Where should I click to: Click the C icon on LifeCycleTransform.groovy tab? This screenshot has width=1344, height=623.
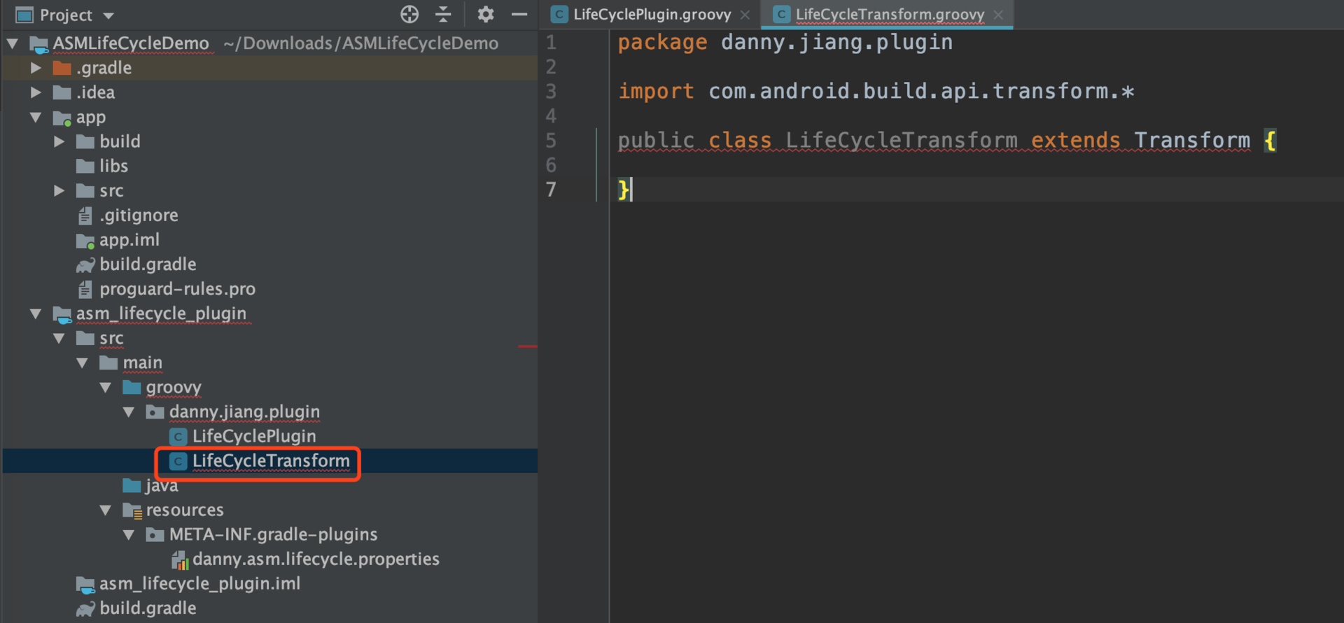point(781,15)
